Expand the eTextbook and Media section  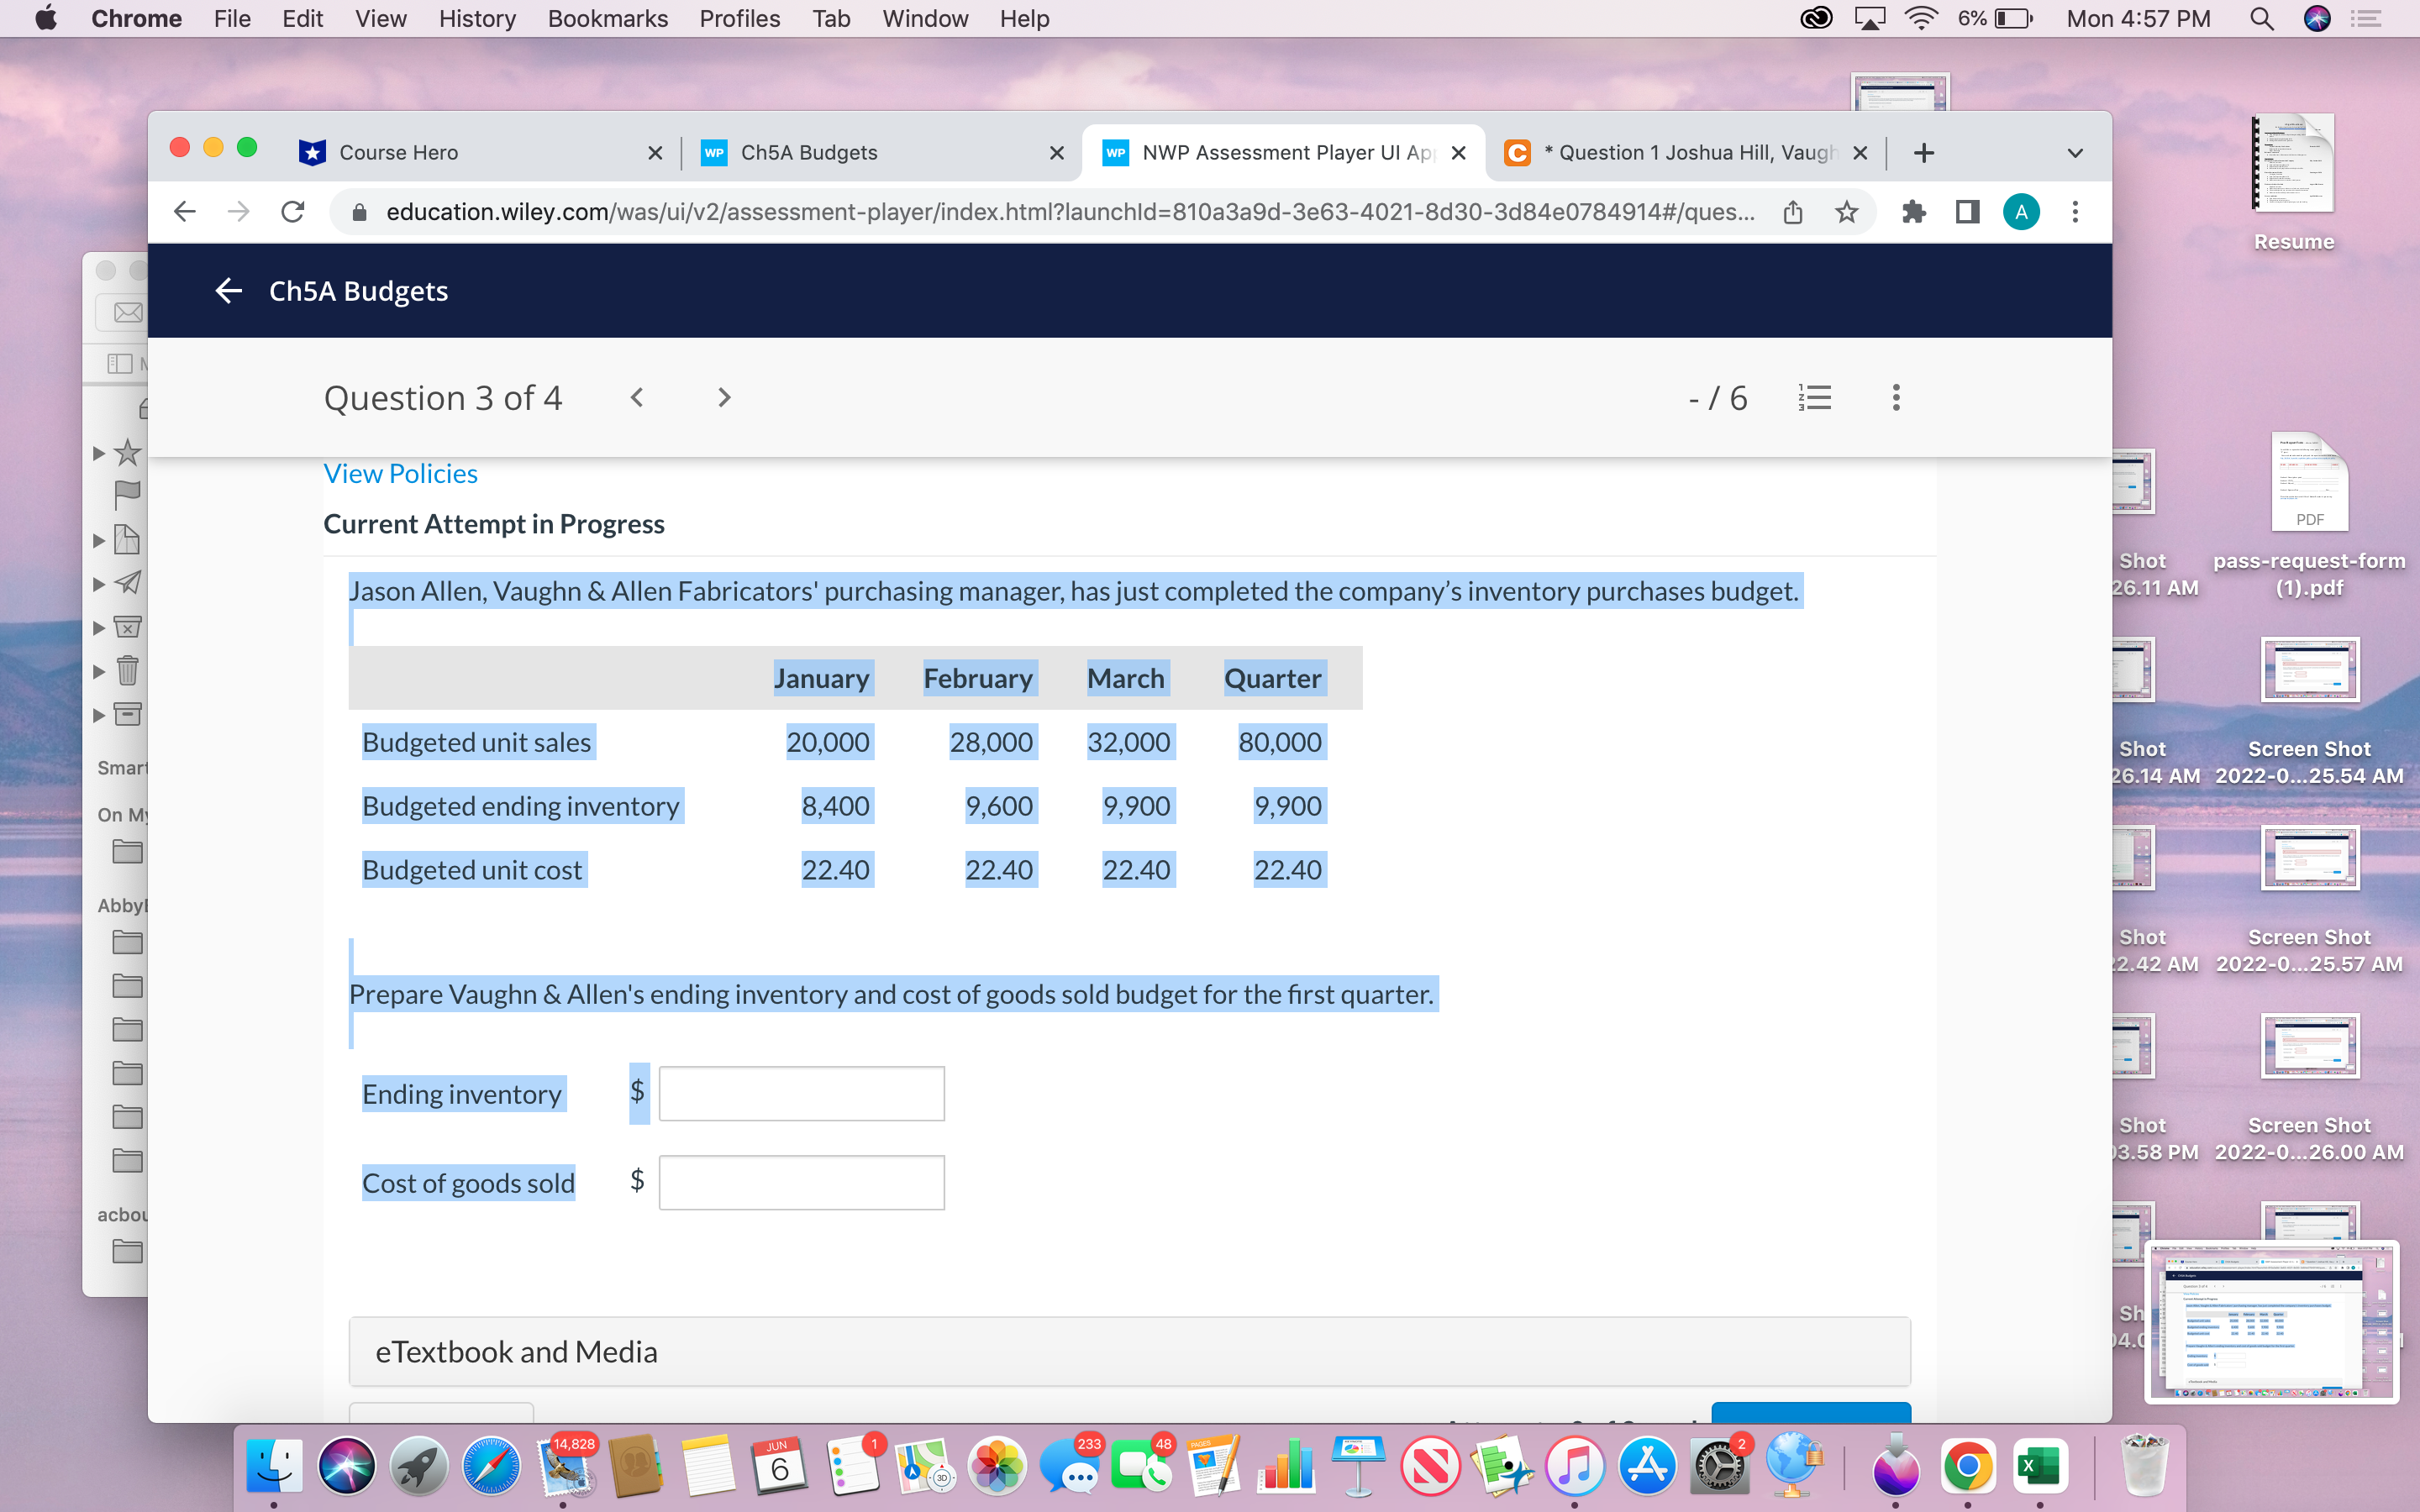click(517, 1351)
